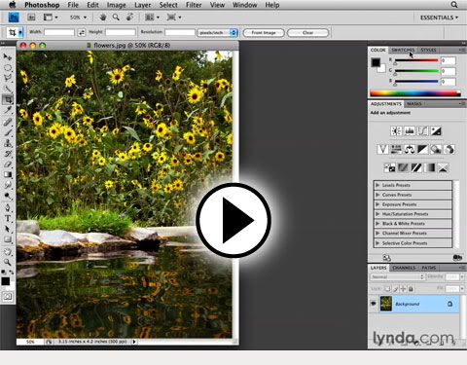Select the Brush tool
Screen dimensions: 467x365
coord(8,132)
